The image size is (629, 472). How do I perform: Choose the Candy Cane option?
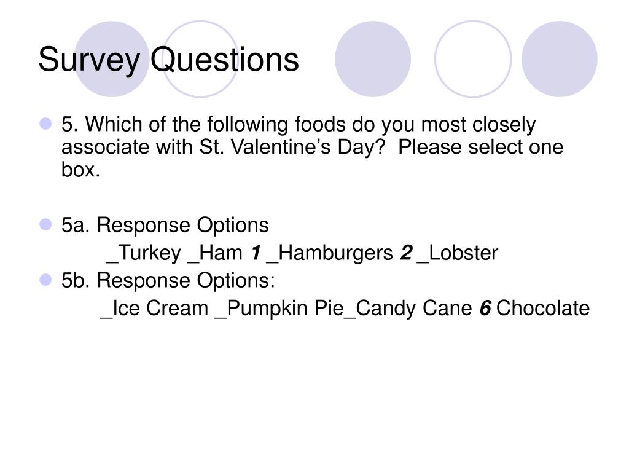[x=408, y=309]
